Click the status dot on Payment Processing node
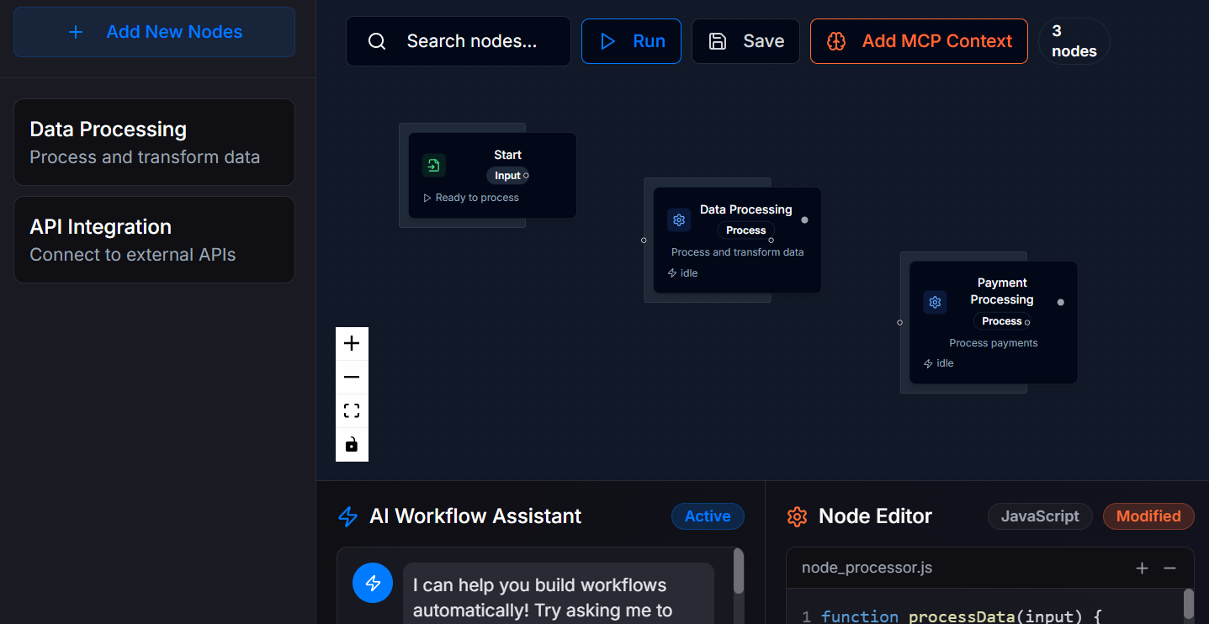 click(1060, 302)
